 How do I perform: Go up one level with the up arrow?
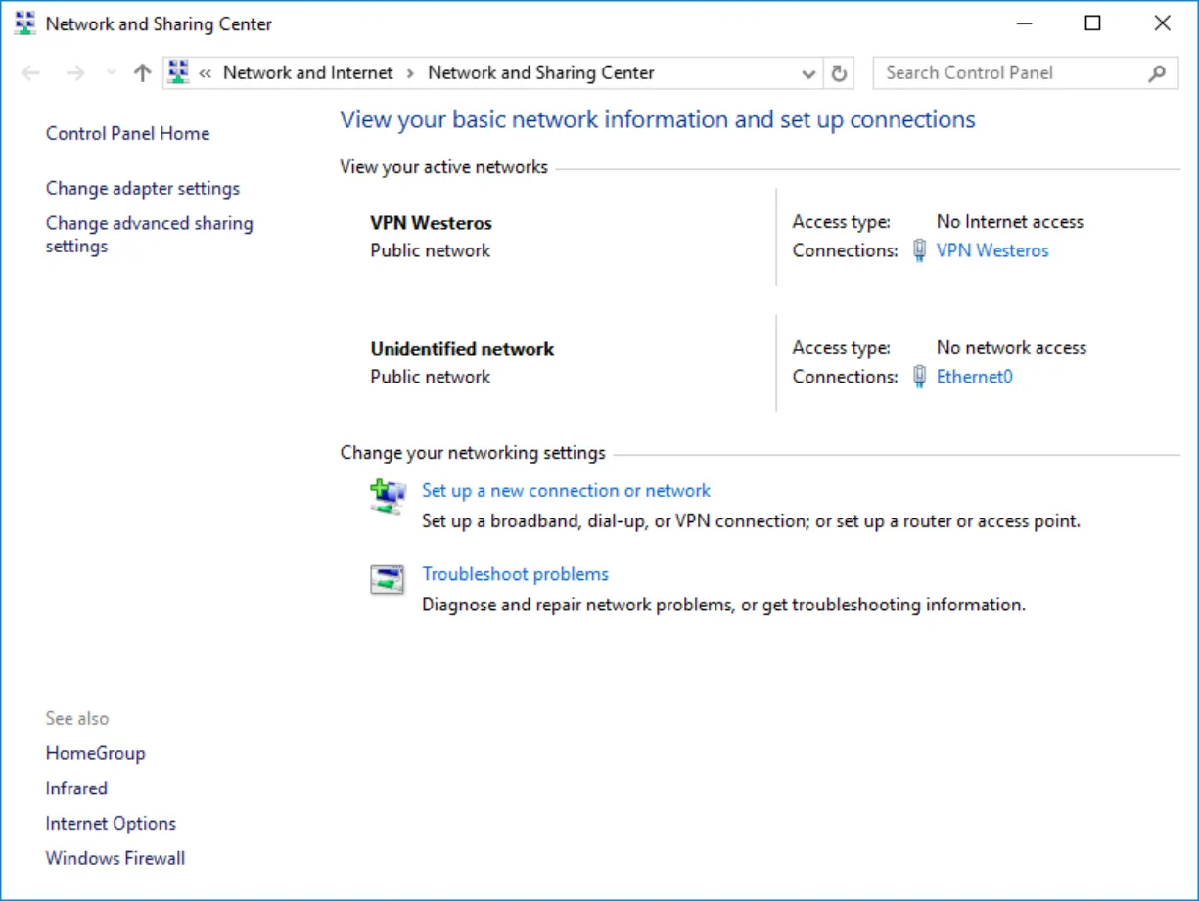142,72
